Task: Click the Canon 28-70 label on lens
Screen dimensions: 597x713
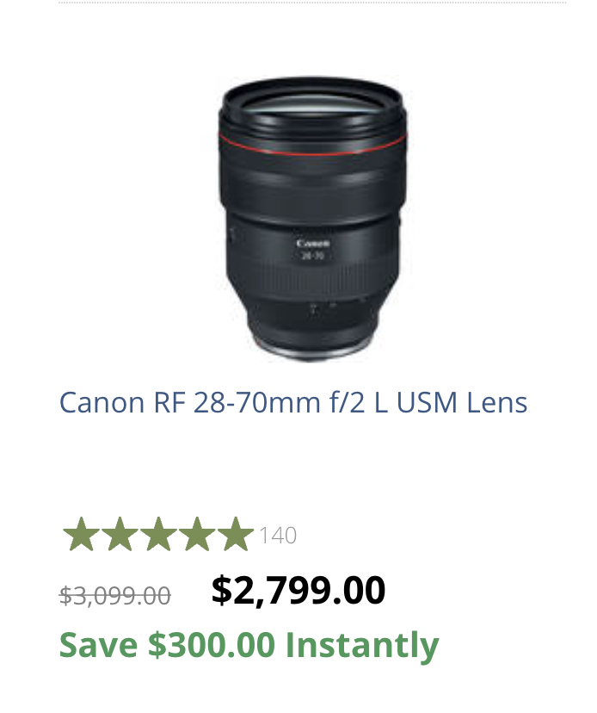Action: point(313,250)
